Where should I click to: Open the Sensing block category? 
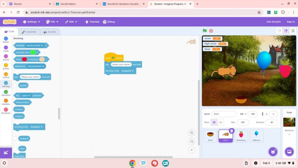(6, 84)
